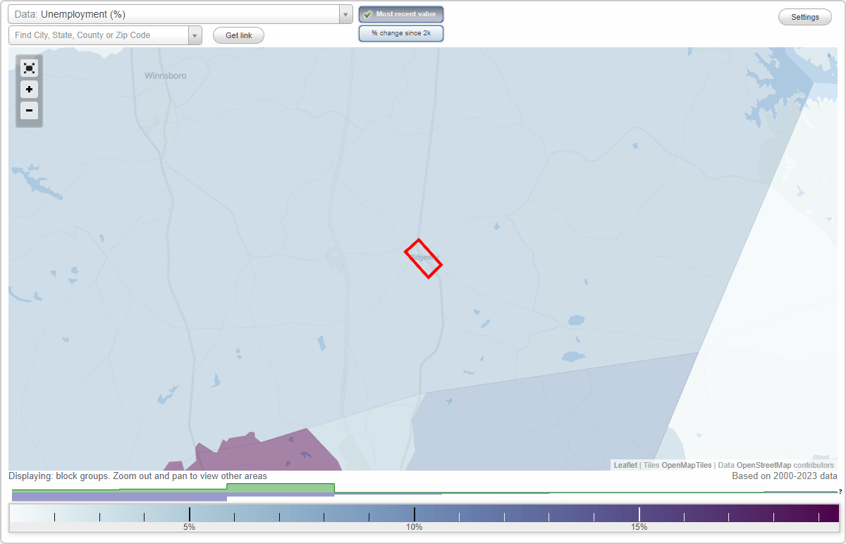Open the Leaflet attribution link
This screenshot has height=544, width=846.
(x=625, y=465)
